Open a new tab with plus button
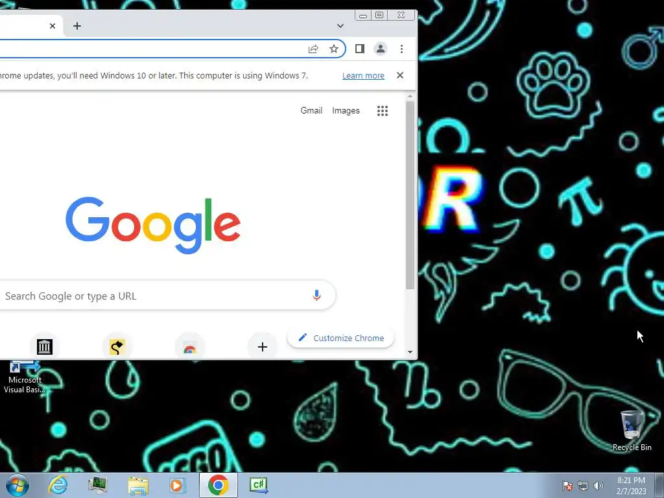This screenshot has height=498, width=664. tap(77, 26)
